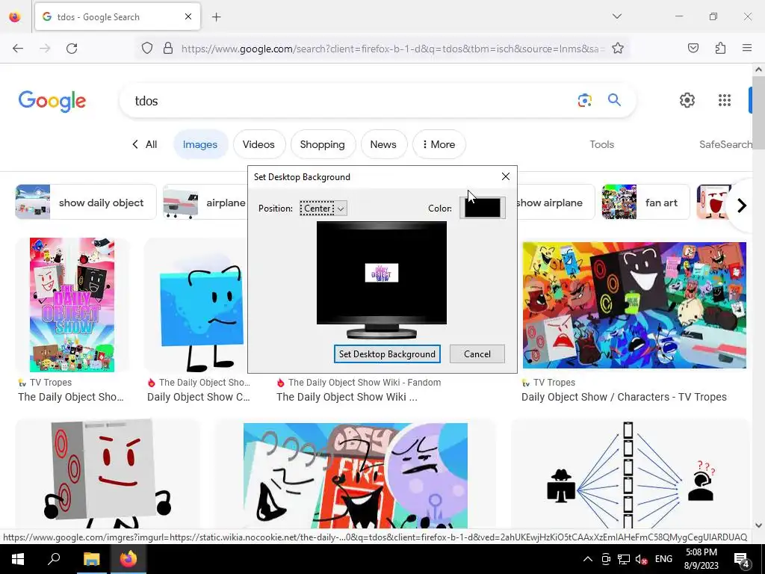Click the Firefox forward arrow button
The height and width of the screenshot is (574, 765).
45,49
